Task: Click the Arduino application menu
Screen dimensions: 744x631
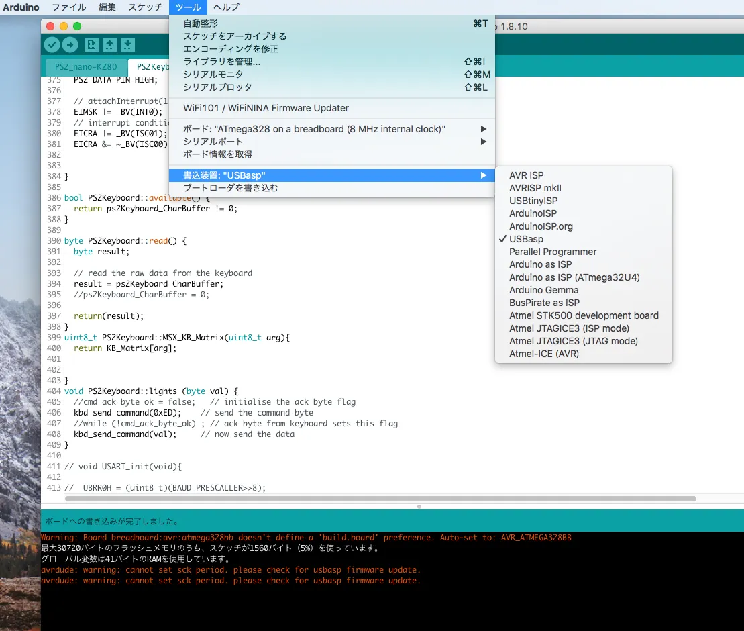Action: point(21,7)
